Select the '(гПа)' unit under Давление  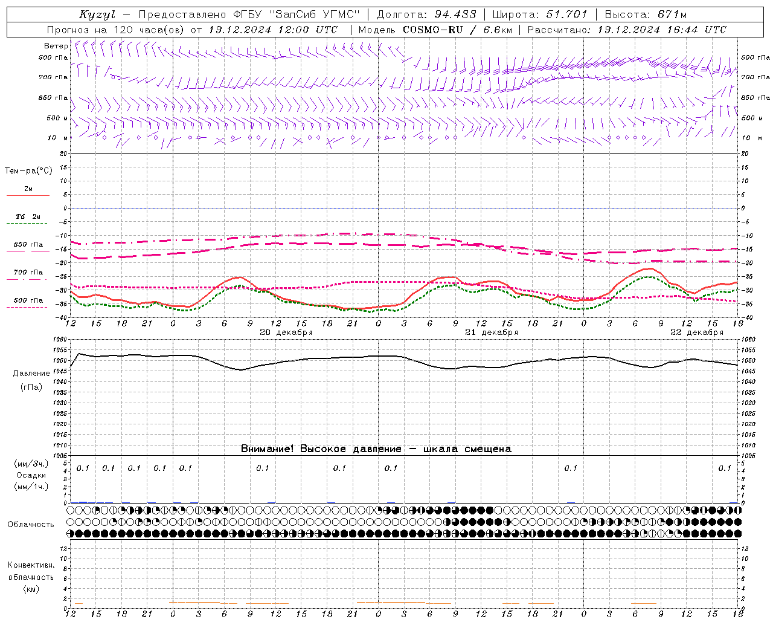click(31, 387)
